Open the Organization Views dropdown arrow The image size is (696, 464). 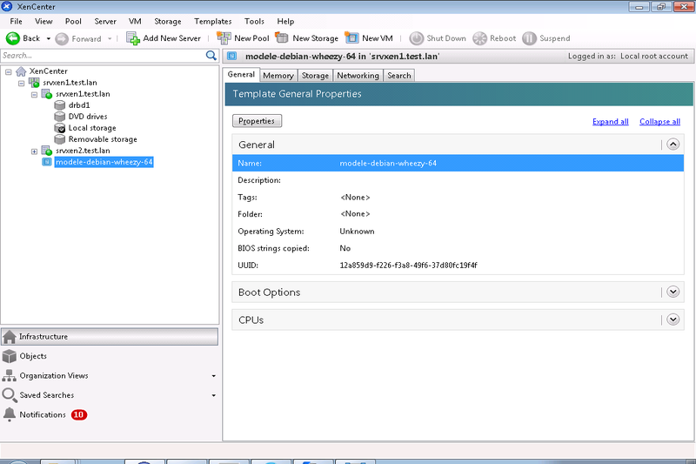[x=213, y=376]
